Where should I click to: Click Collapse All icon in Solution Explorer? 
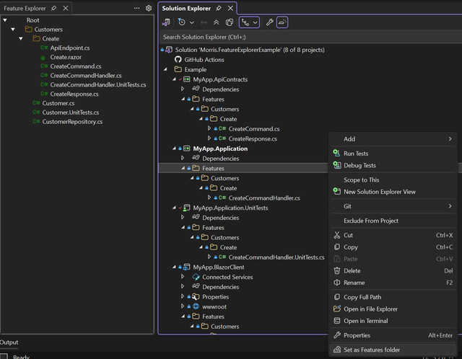[217, 22]
